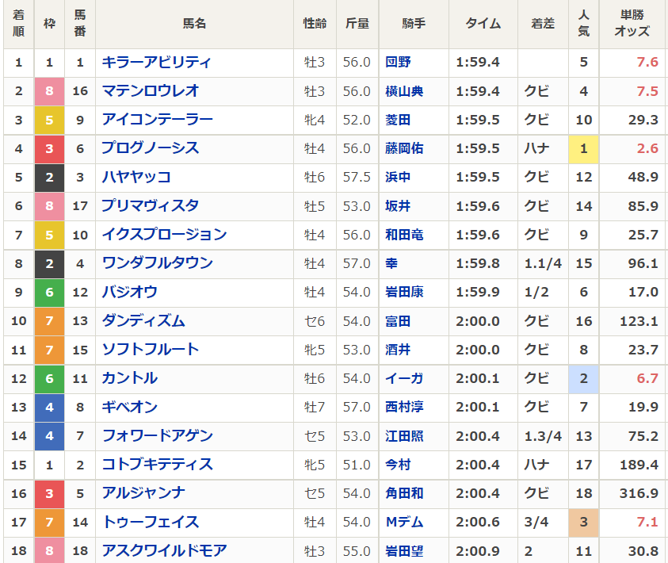Screen dimensions: 668x563
Task: Click the 馬名 column header
Action: pos(195,24)
